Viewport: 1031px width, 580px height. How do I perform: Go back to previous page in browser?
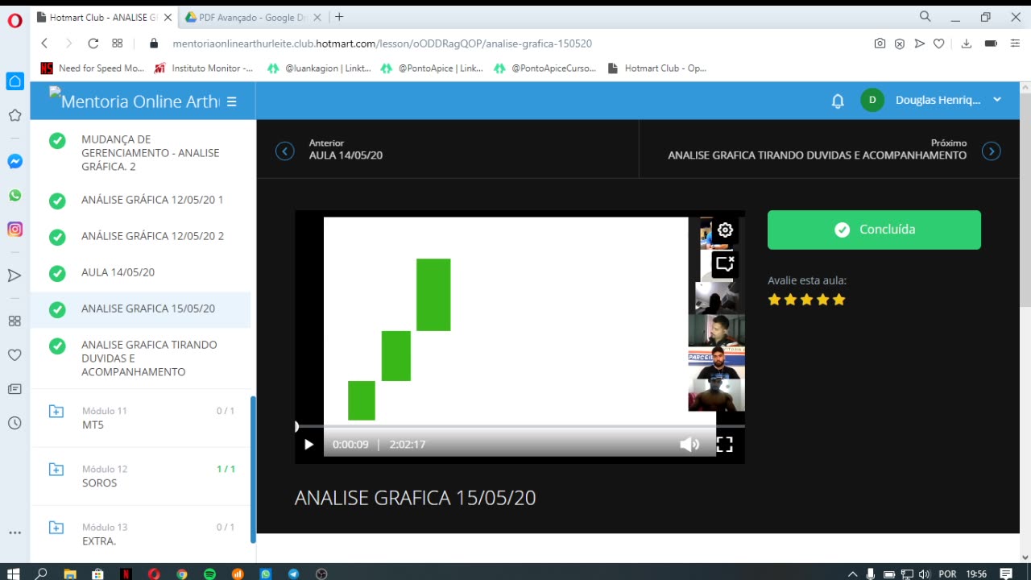pyautogui.click(x=44, y=43)
